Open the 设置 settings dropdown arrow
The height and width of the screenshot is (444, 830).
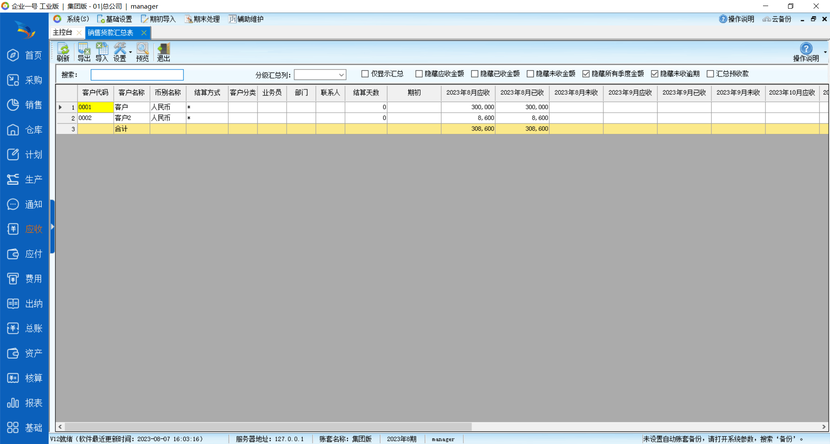(131, 53)
